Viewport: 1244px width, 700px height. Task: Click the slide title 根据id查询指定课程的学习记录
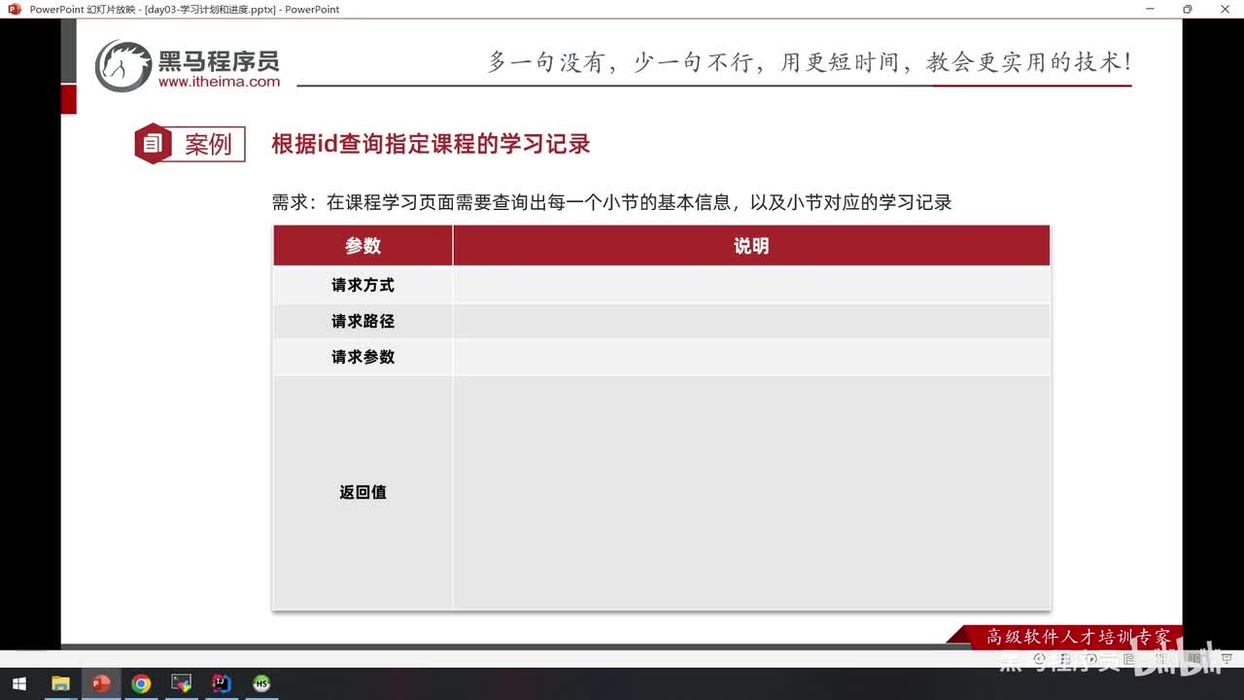point(431,144)
